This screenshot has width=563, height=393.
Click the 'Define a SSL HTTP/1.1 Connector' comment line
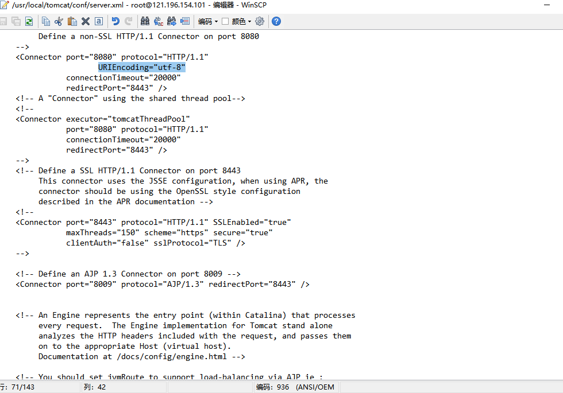tap(128, 171)
